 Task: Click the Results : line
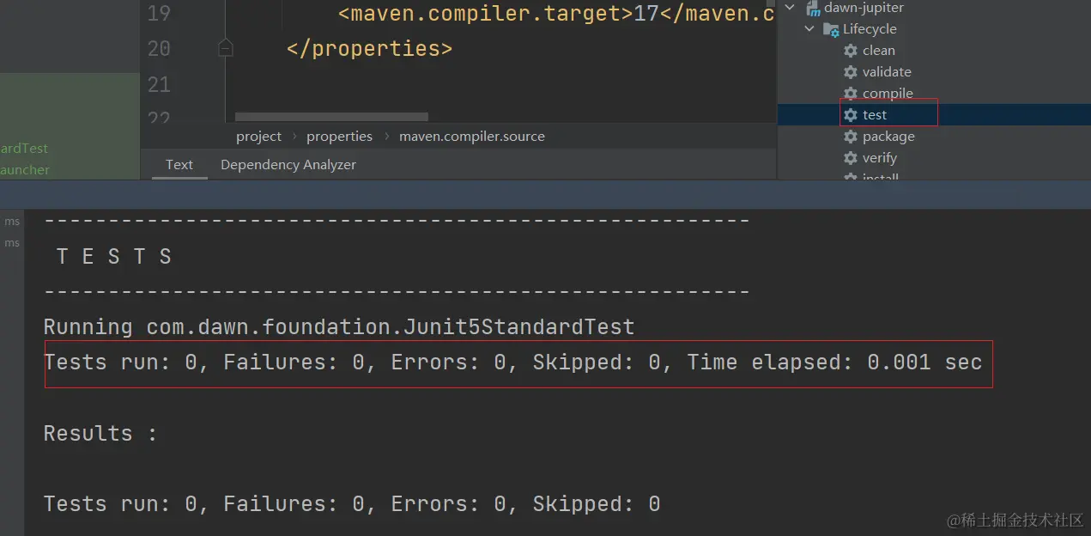click(x=100, y=433)
